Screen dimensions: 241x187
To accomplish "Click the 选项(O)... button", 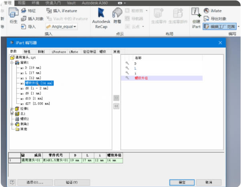I will coord(35,182).
